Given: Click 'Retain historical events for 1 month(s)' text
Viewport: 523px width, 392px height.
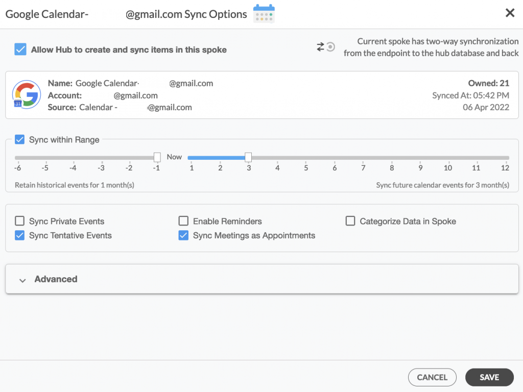Looking at the screenshot, I should [x=75, y=185].
